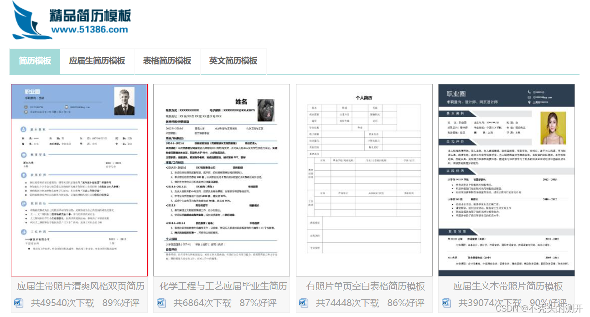Click the title 应届生文本带照片简历模板
Screen dimensions: 590x317
click(508, 286)
